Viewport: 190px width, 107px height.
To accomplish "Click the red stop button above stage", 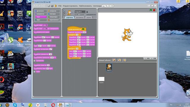I will [x=154, y=10].
